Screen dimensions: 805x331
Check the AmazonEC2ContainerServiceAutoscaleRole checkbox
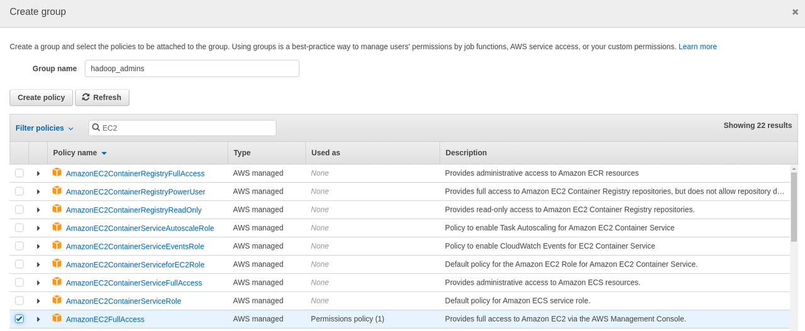pyautogui.click(x=19, y=227)
